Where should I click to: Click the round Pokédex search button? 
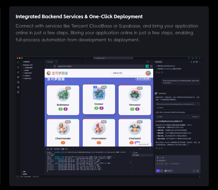(148, 73)
